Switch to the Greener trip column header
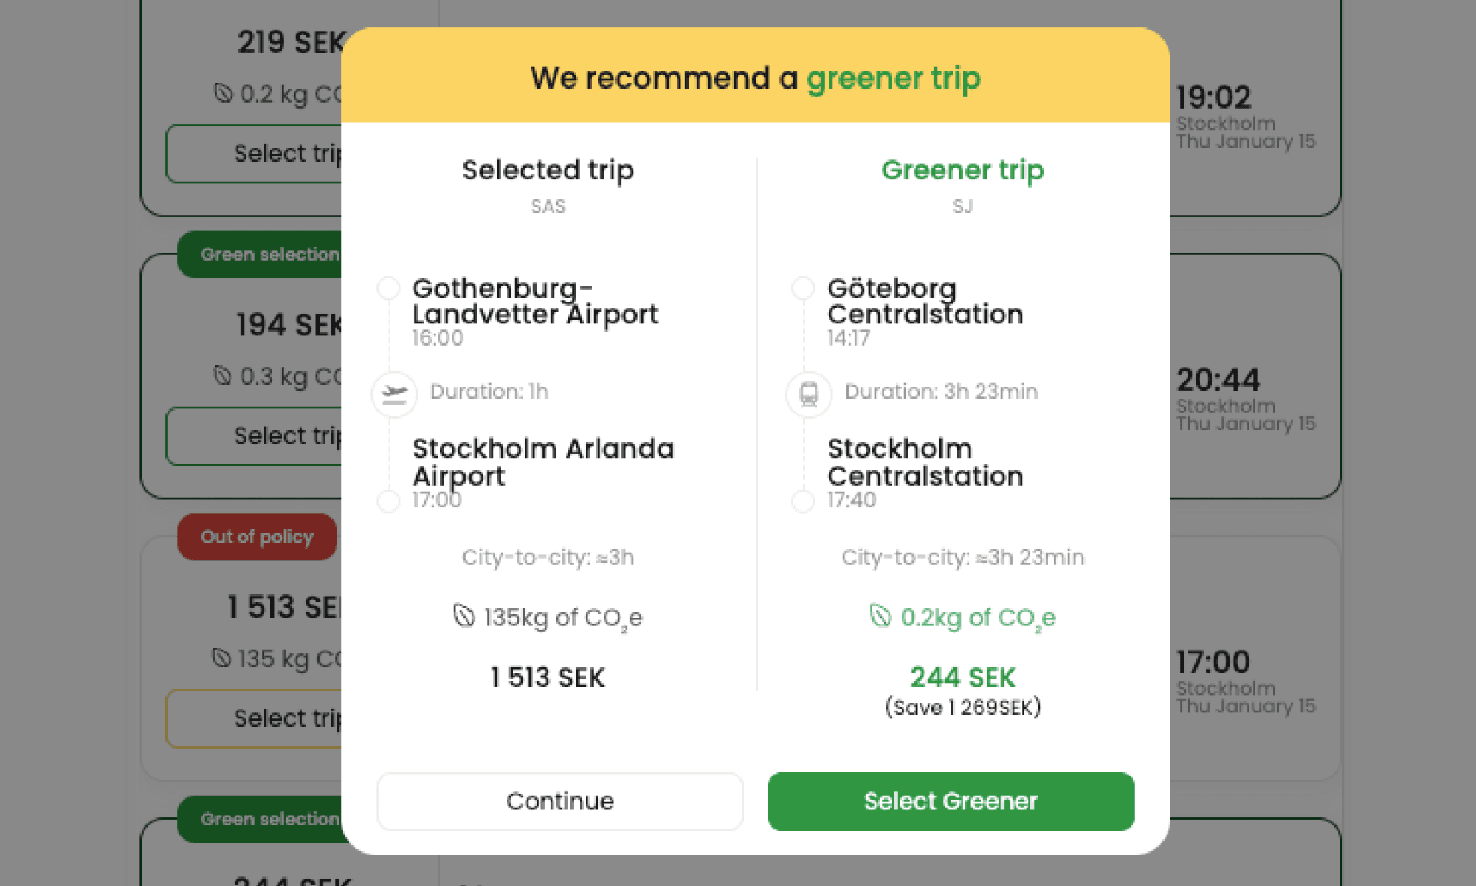Image resolution: width=1476 pixels, height=886 pixels. 963,170
